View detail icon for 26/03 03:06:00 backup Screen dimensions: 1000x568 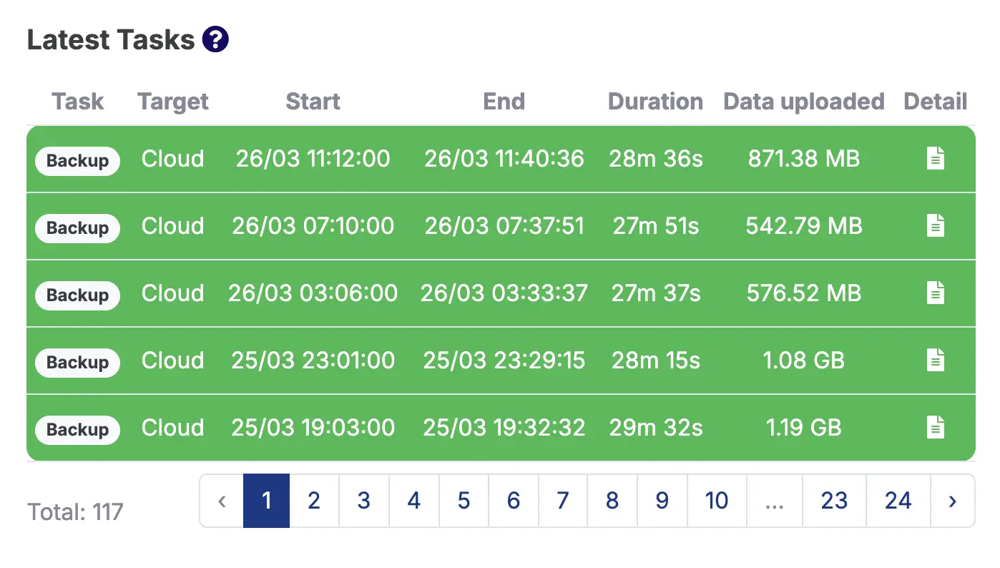coord(936,293)
